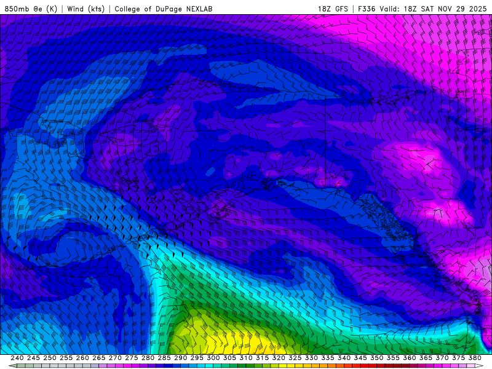Click the 300 value on the color scale

213,358
